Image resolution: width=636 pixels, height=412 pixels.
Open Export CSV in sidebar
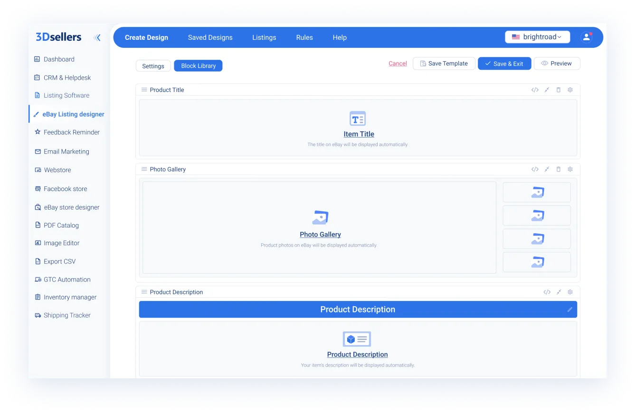tap(55, 261)
